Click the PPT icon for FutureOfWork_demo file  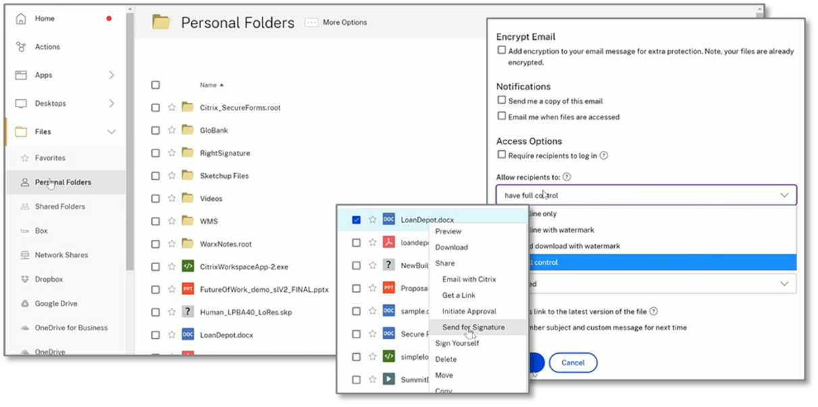188,289
